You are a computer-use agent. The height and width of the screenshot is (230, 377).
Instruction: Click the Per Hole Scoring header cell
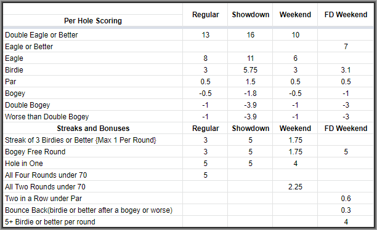pyautogui.click(x=93, y=21)
